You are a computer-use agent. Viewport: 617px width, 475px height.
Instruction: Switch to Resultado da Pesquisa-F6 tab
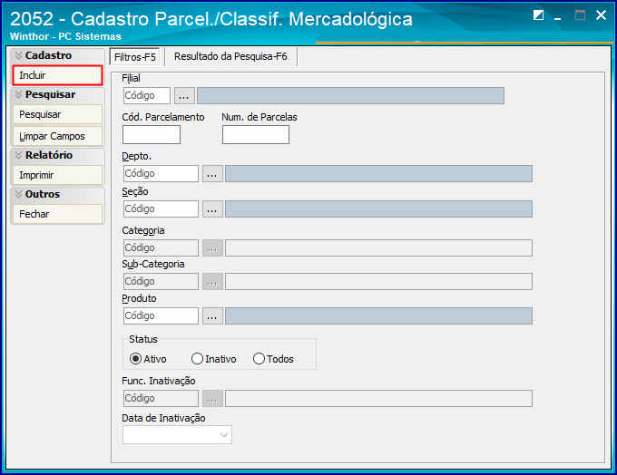[x=230, y=56]
